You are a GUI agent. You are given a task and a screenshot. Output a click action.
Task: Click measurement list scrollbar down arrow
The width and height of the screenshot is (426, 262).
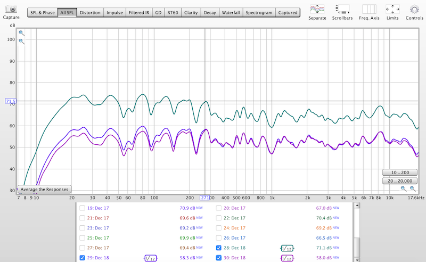click(x=357, y=259)
